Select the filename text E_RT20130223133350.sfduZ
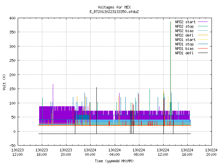 114,12
